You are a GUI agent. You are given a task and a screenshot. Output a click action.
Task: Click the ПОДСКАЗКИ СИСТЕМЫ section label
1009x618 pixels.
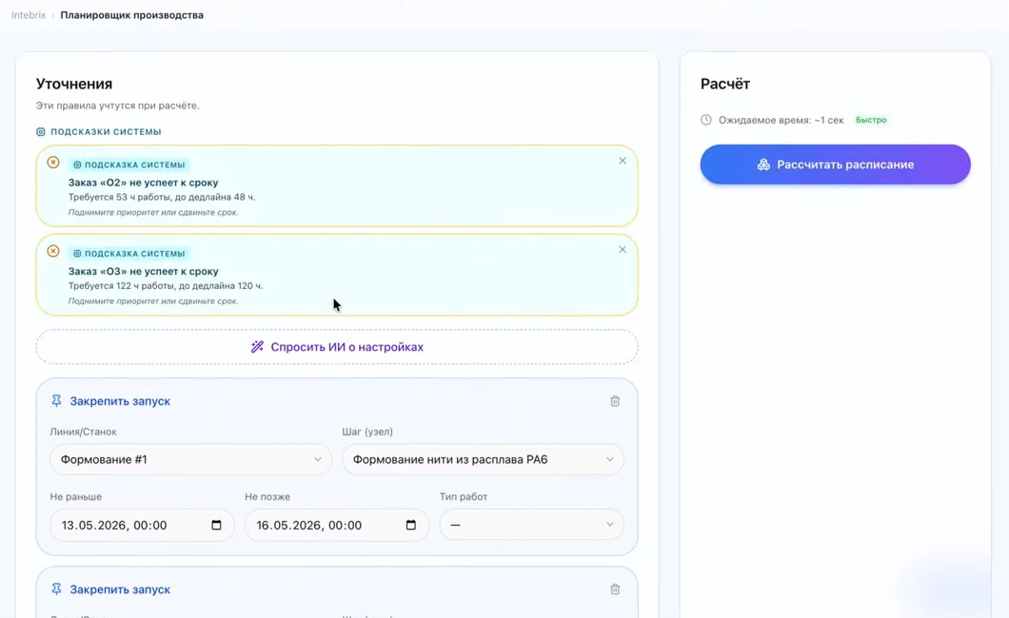pos(106,132)
